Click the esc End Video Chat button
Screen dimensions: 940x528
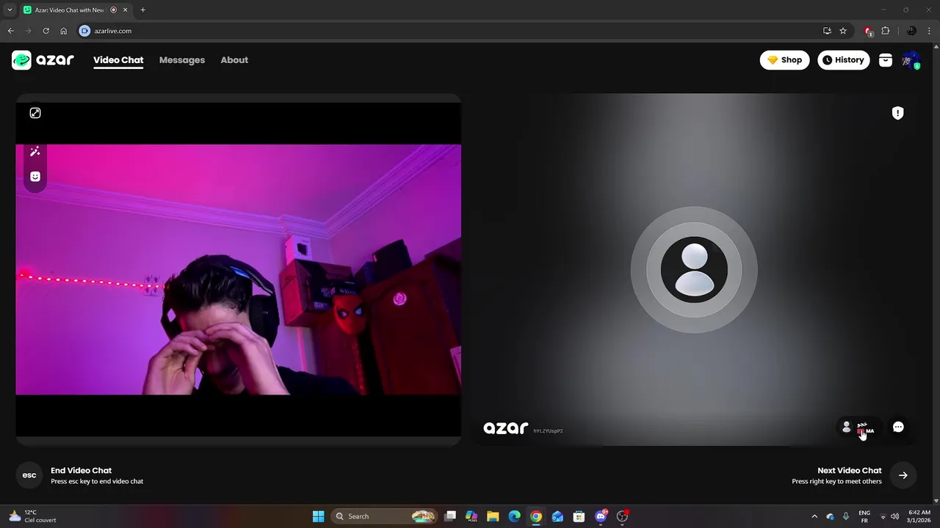click(x=29, y=475)
